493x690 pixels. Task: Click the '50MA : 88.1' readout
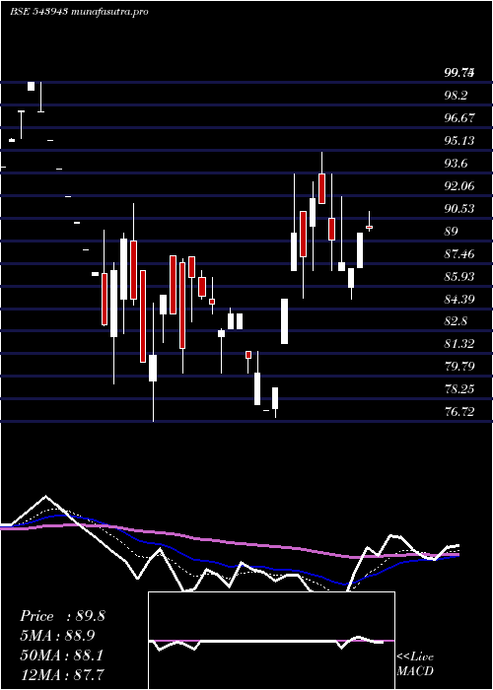62,655
